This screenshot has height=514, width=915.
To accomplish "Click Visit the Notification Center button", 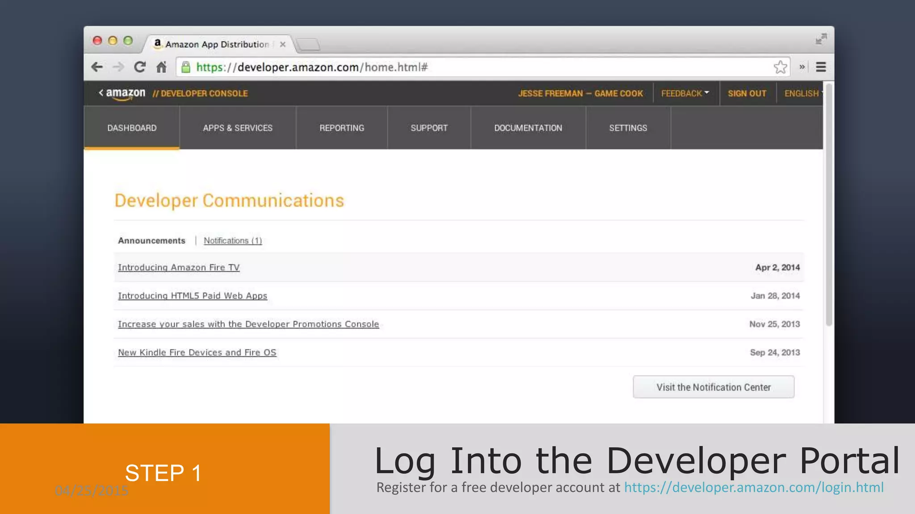I will 714,387.
